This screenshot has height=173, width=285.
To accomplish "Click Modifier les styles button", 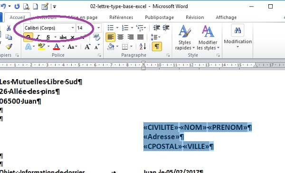I will (x=208, y=37).
